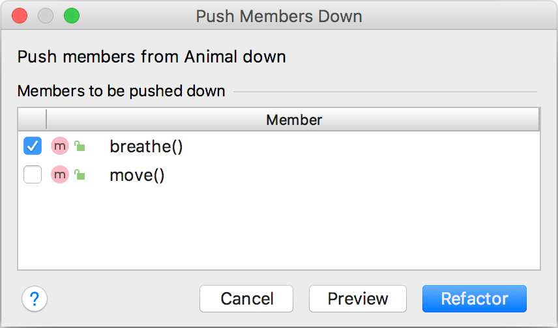Click the empty checkbox column header
The height and width of the screenshot is (328, 558).
(x=33, y=120)
